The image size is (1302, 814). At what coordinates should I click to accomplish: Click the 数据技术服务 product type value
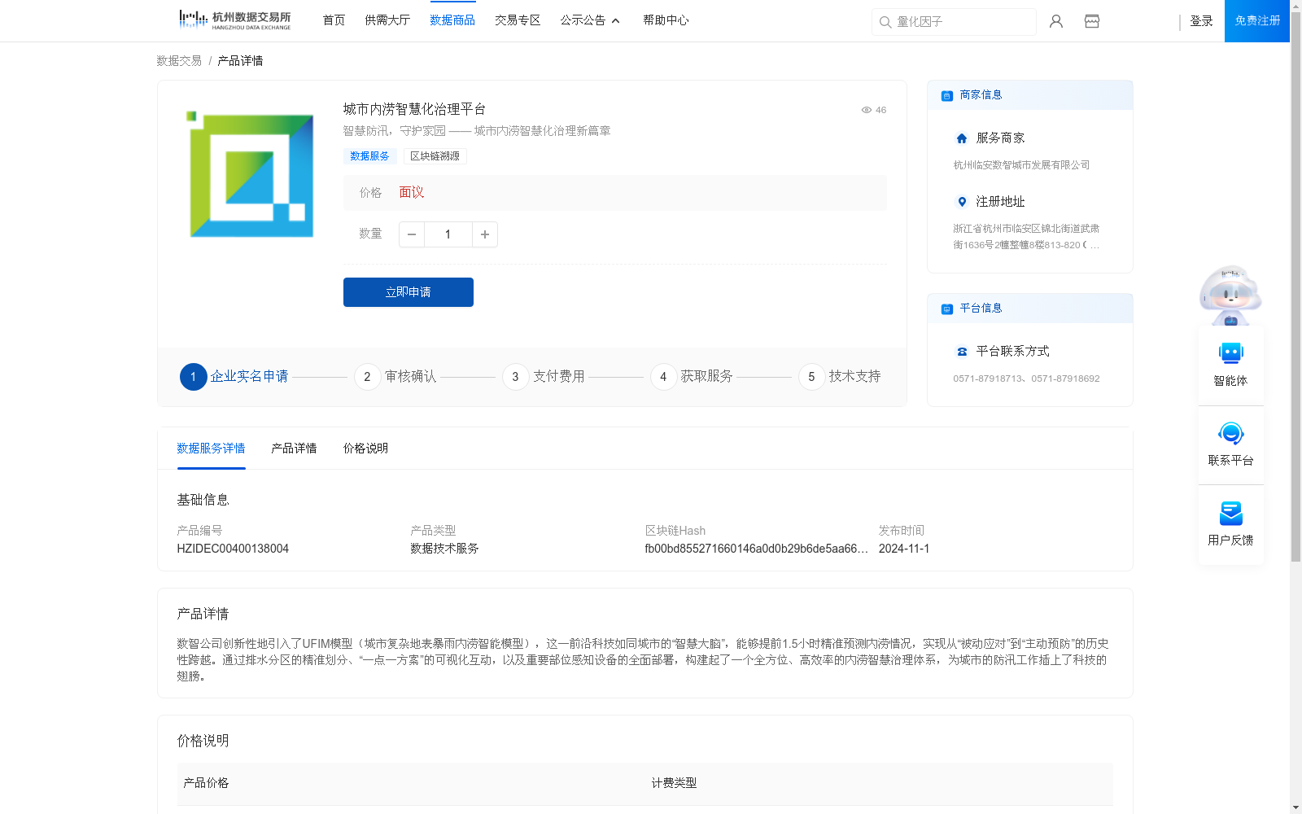tap(444, 549)
